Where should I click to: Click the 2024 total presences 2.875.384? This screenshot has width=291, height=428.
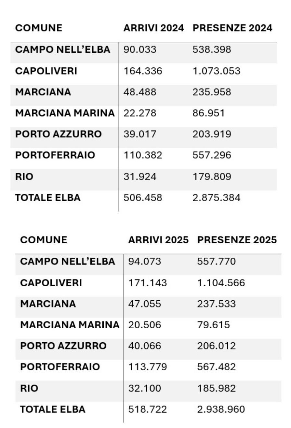tap(216, 198)
